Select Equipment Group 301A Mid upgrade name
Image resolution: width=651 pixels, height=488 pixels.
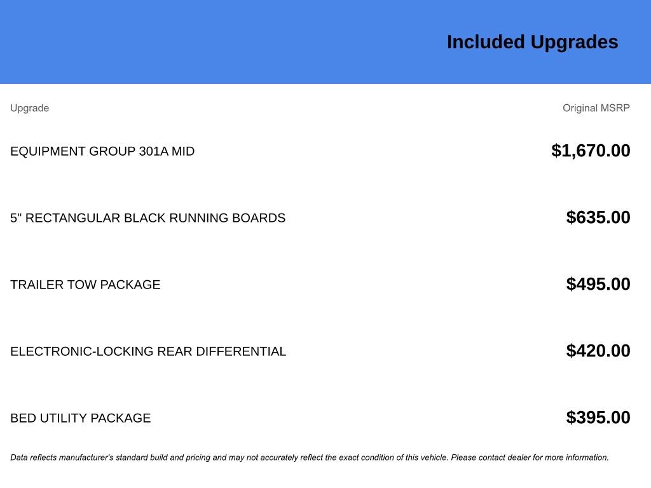[102, 151]
